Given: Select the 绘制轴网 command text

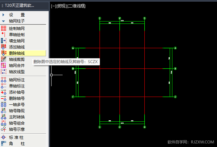Looking at the screenshot, I should (17, 28).
